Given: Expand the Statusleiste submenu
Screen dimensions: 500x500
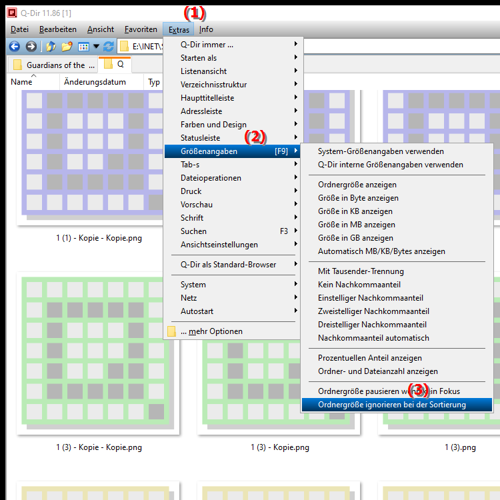Looking at the screenshot, I should 232,138.
